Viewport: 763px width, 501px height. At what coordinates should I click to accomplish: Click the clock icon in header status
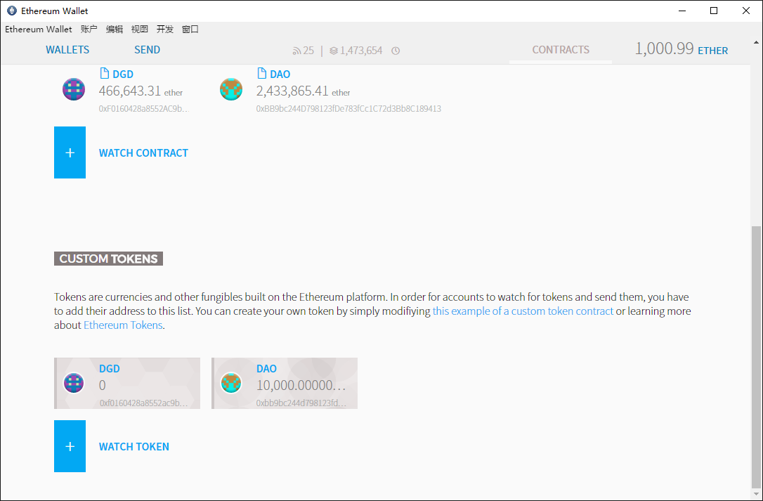point(396,51)
